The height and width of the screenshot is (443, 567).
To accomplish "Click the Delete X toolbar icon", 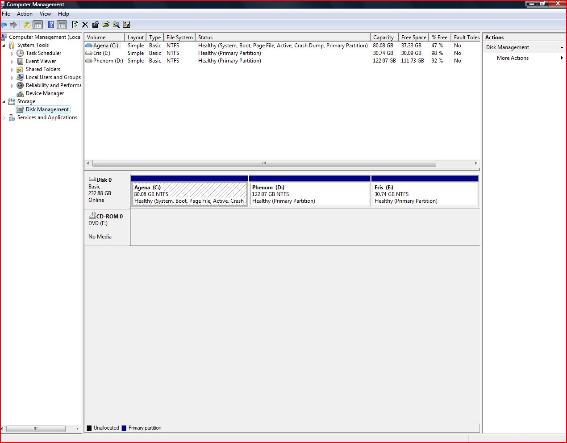I will coord(85,25).
